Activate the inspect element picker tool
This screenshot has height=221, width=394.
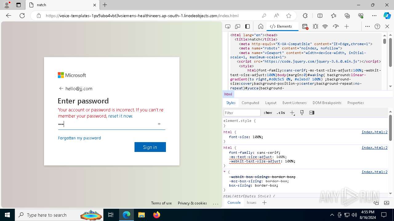(228, 26)
